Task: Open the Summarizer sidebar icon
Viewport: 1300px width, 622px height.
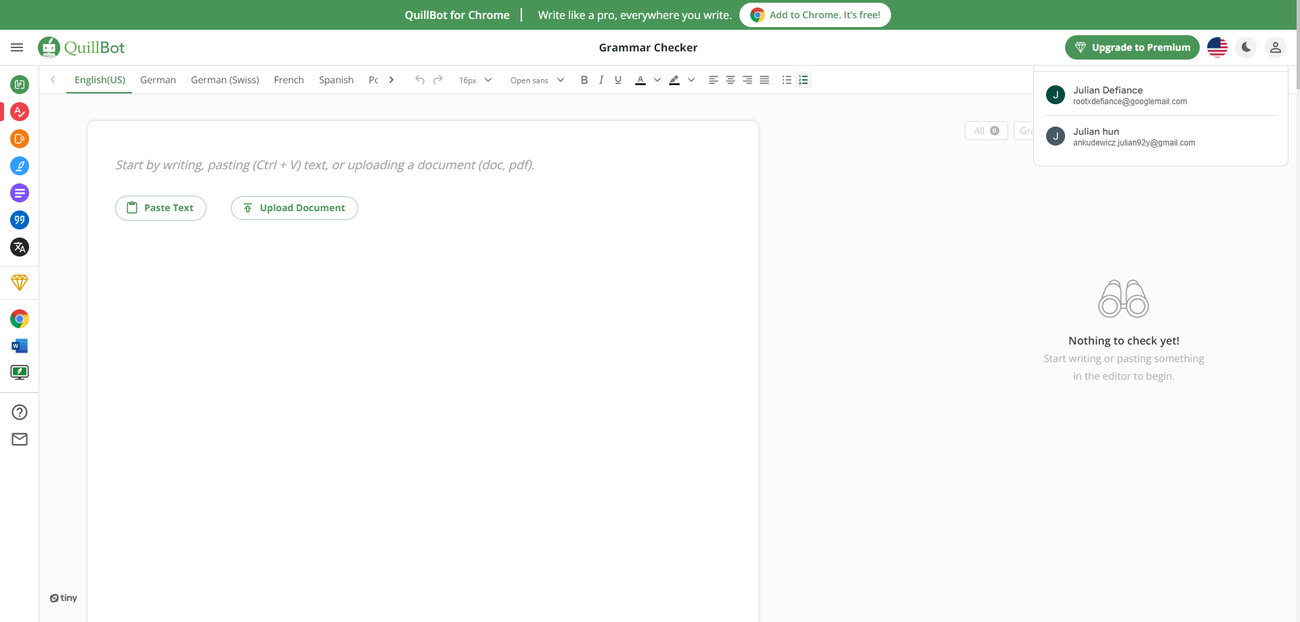Action: click(20, 193)
